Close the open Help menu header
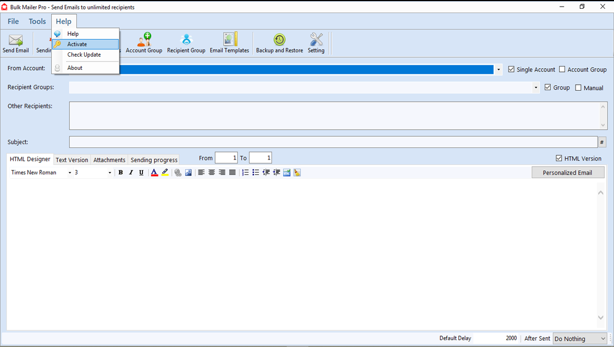The width and height of the screenshot is (614, 347). tap(63, 21)
